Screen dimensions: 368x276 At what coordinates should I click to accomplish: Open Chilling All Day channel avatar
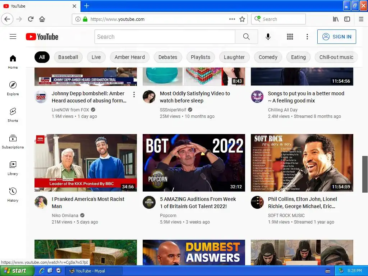257,97
